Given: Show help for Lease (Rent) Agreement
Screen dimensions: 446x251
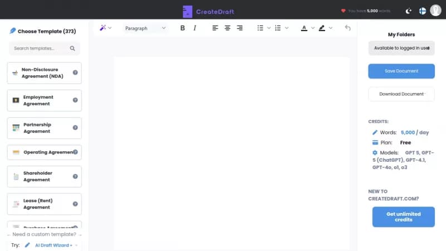Looking at the screenshot, I should pos(75,204).
